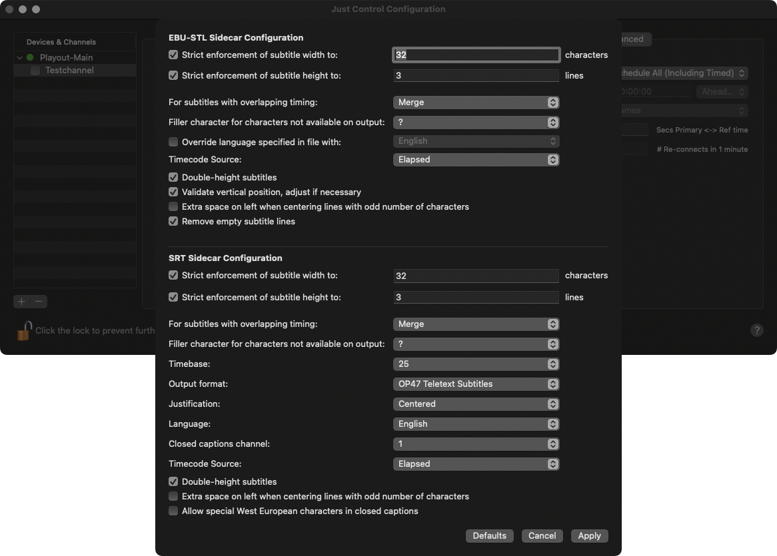Switch to the Advanced tab behind dialog

[x=636, y=39]
